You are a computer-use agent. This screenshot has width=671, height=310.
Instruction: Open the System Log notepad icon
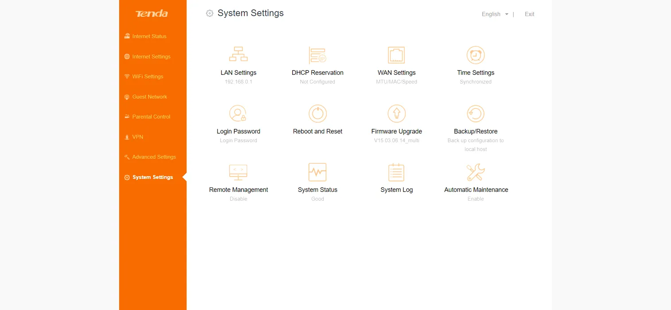(x=396, y=172)
